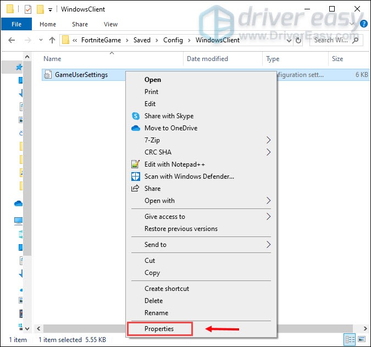The image size is (371, 347).
Task: Click the Skype icon in menu
Action: [136, 116]
